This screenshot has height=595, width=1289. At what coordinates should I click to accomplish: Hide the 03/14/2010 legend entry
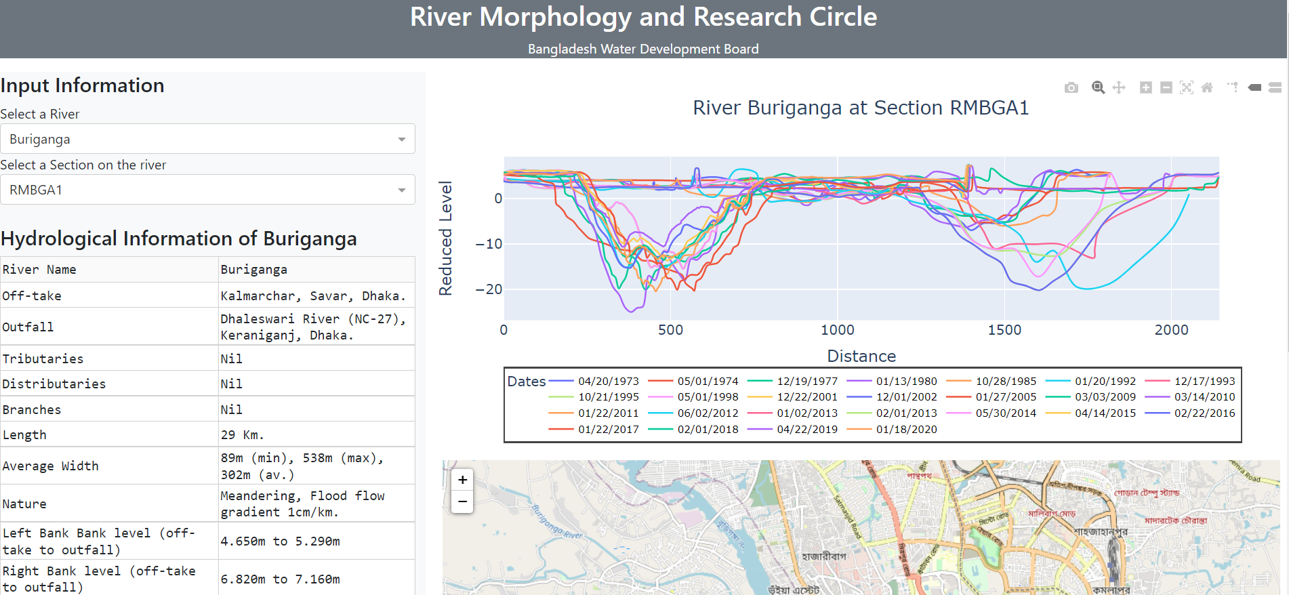pos(1190,397)
